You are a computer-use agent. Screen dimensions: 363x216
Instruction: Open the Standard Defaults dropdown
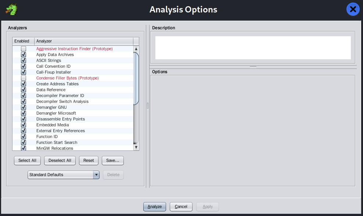tap(96, 175)
